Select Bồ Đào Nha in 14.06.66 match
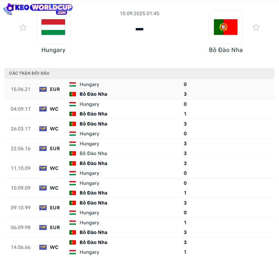Viewport: 279px width, 257px height. (93, 242)
